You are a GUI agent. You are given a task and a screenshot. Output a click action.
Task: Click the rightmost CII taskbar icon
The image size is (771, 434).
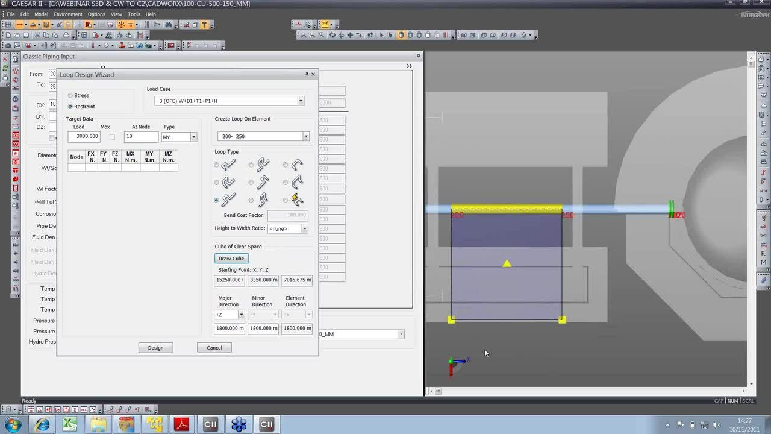point(266,424)
